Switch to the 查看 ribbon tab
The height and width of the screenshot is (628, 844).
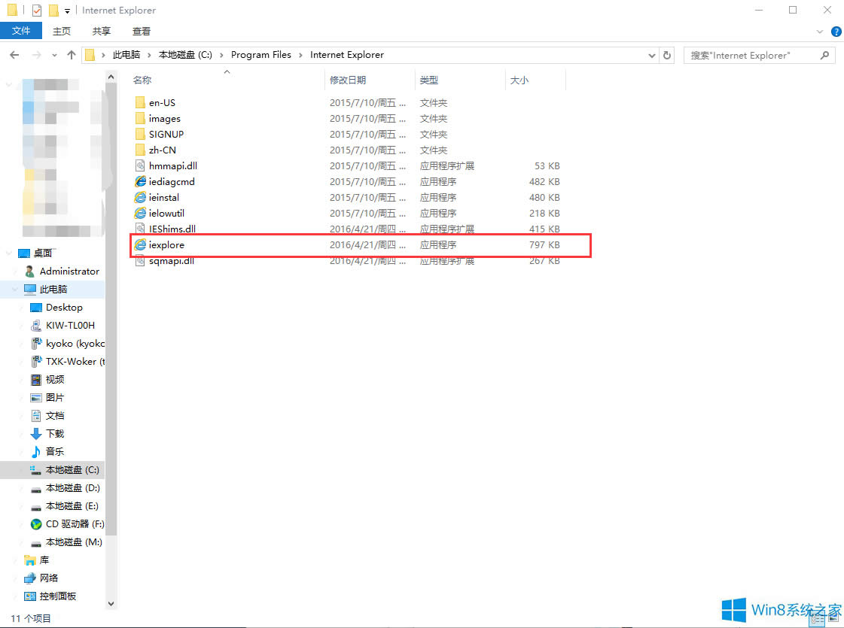(142, 31)
